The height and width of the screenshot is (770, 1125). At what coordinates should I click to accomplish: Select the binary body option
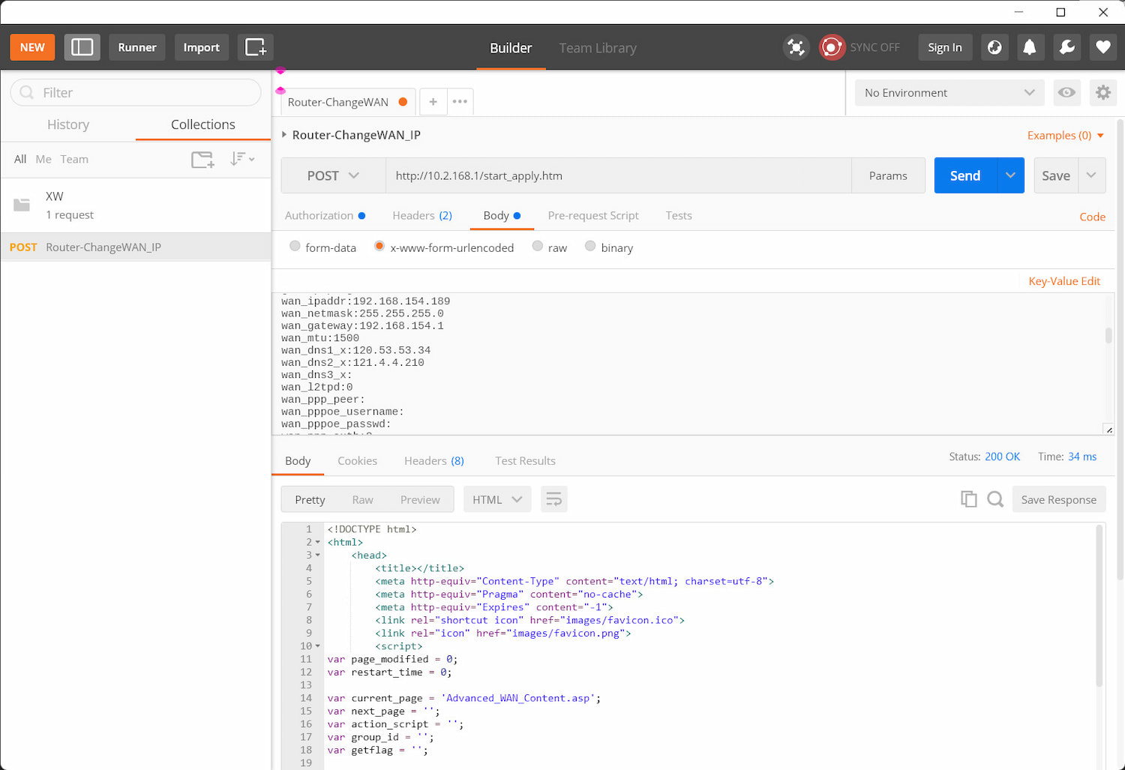click(590, 247)
